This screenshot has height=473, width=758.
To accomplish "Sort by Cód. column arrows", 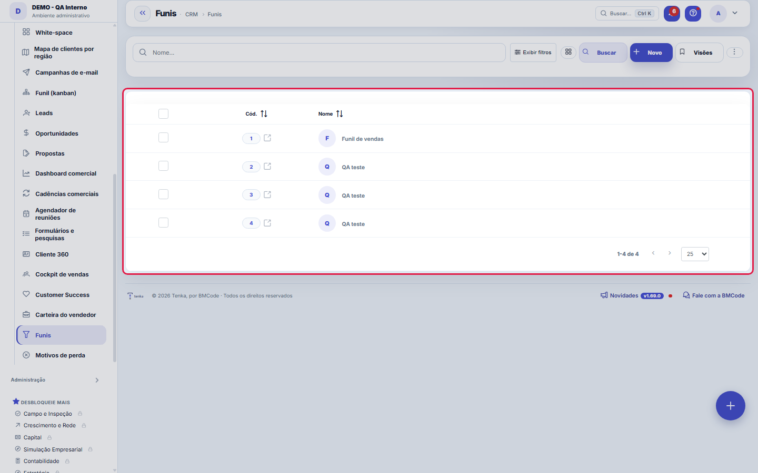I will [x=264, y=114].
